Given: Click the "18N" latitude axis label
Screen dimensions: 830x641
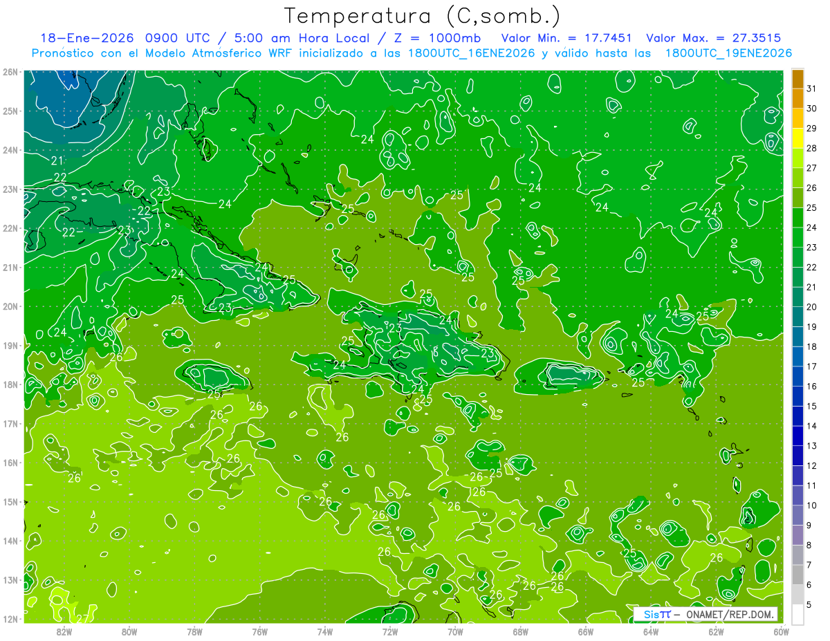Looking at the screenshot, I should click(10, 384).
